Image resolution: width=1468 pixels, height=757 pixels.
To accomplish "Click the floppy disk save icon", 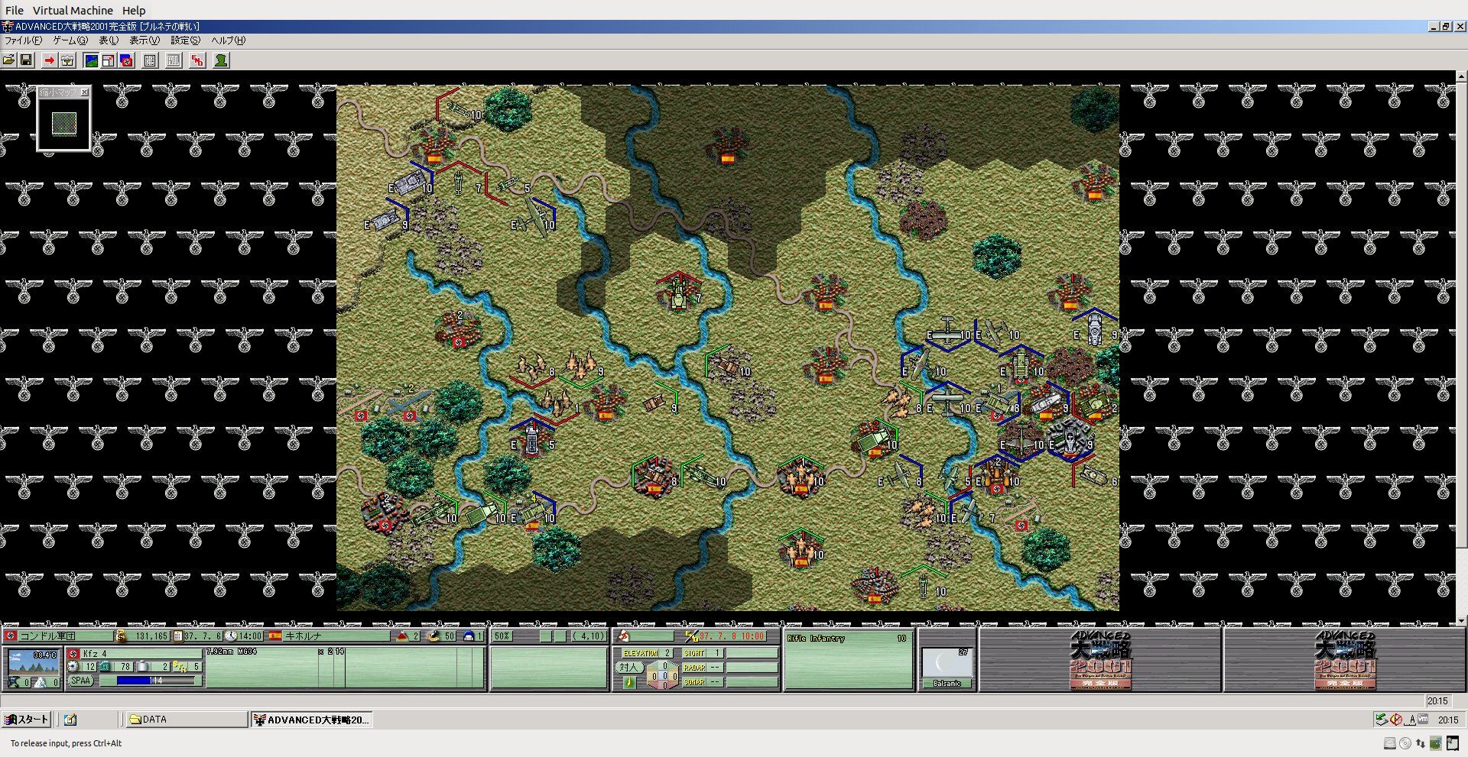I will 26,60.
